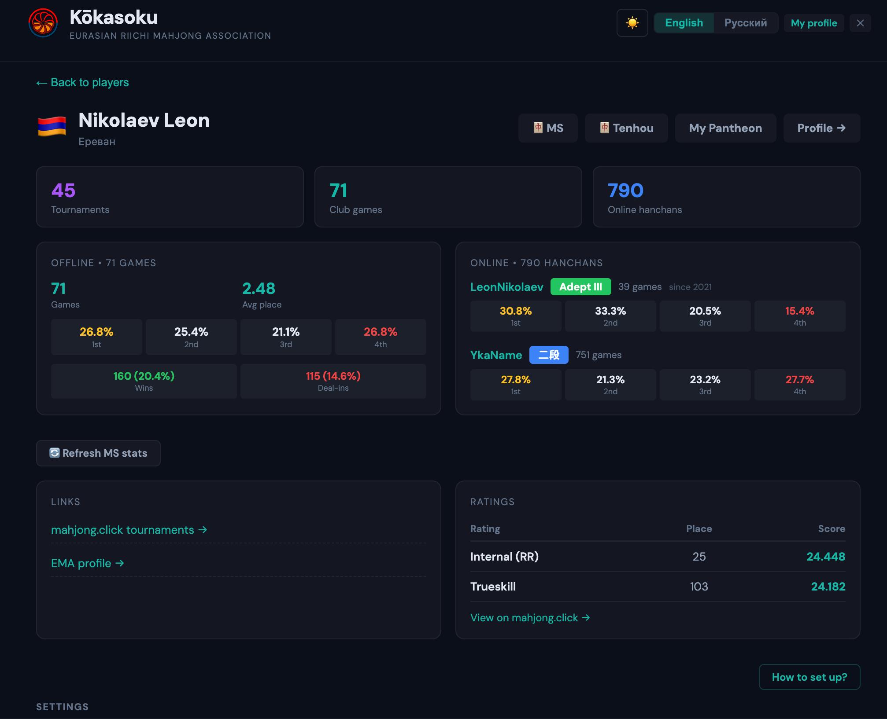View ratings on mahjong.click

click(x=530, y=618)
